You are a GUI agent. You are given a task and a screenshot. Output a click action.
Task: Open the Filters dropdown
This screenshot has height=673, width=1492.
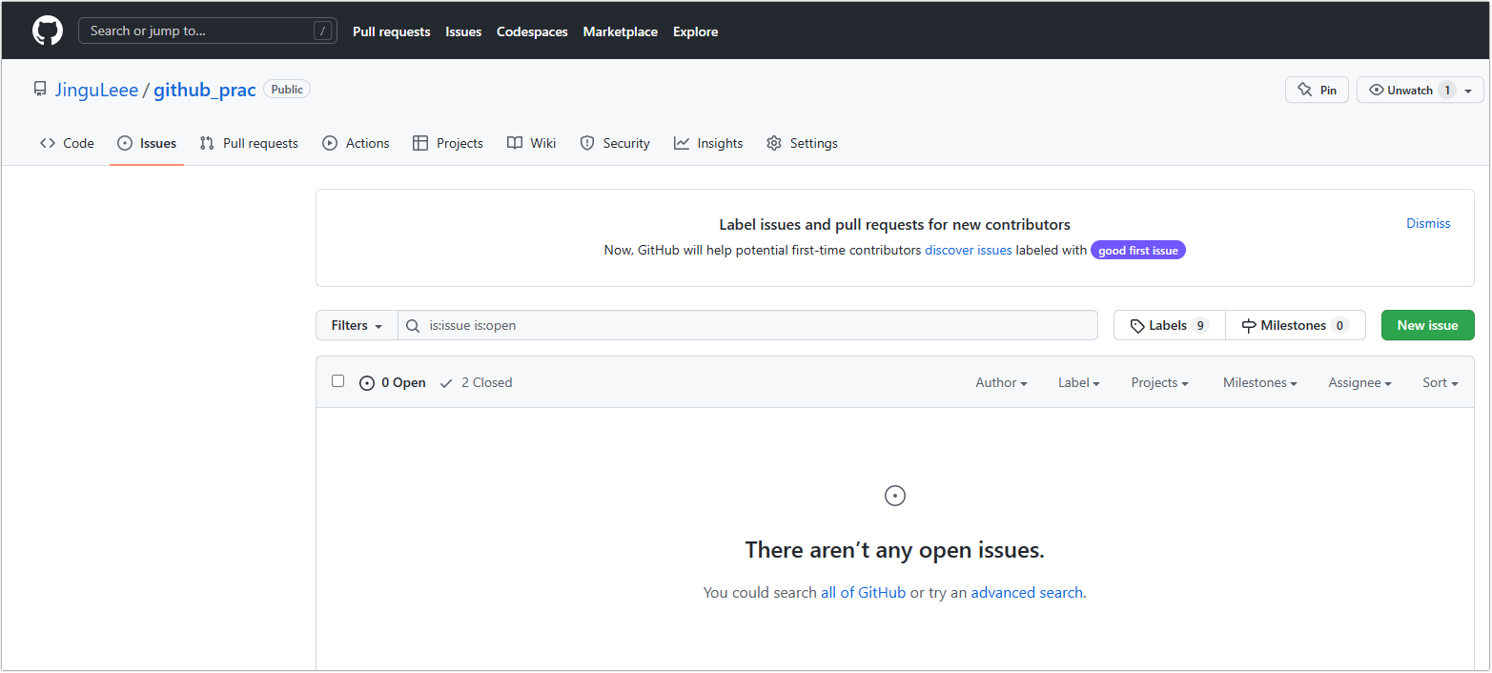[357, 325]
